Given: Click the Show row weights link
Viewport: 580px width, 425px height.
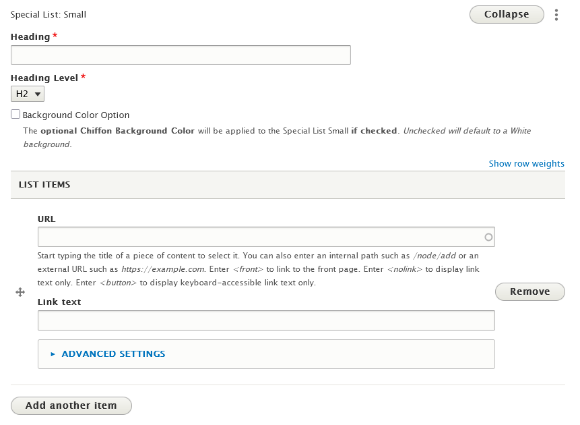Looking at the screenshot, I should [526, 164].
